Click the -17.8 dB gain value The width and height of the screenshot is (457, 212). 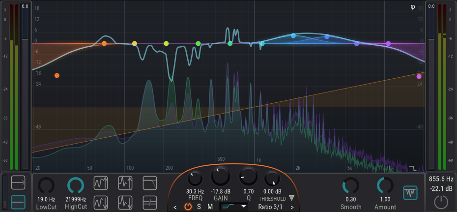(x=221, y=192)
